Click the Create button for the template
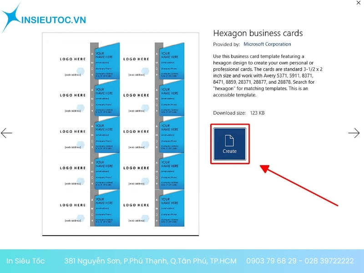364x273 pixels. [230, 144]
